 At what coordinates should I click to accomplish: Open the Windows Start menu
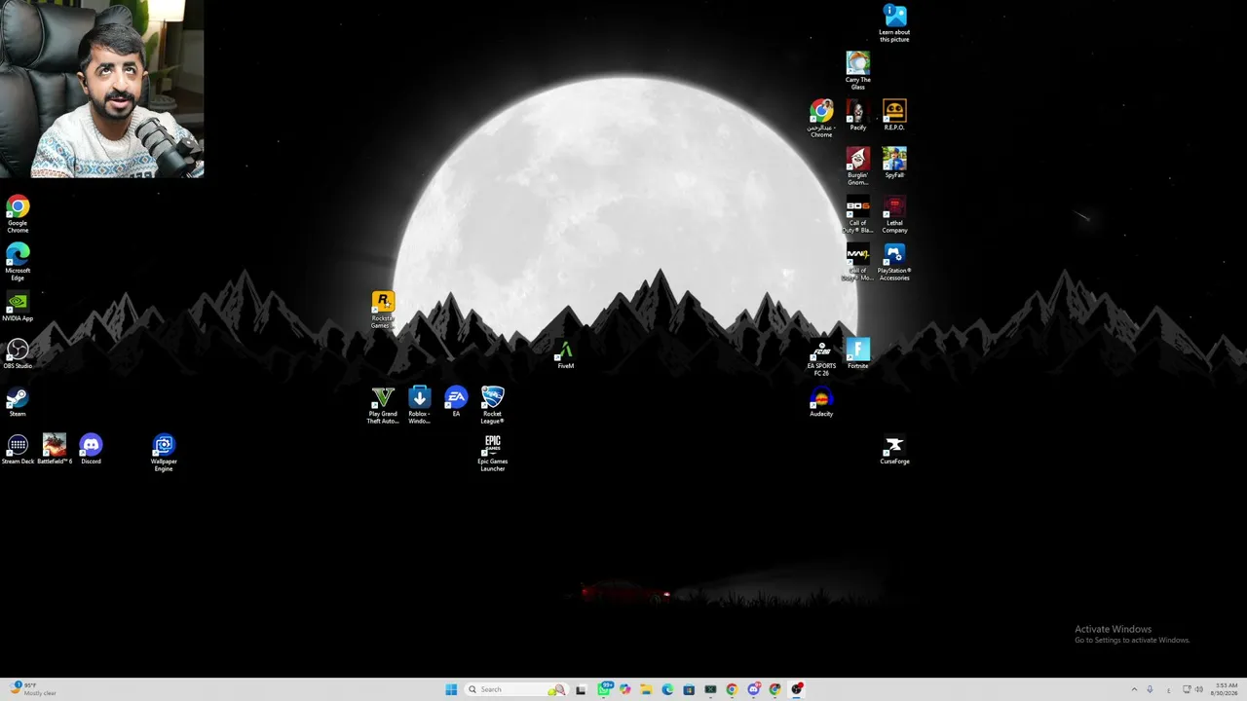point(451,689)
